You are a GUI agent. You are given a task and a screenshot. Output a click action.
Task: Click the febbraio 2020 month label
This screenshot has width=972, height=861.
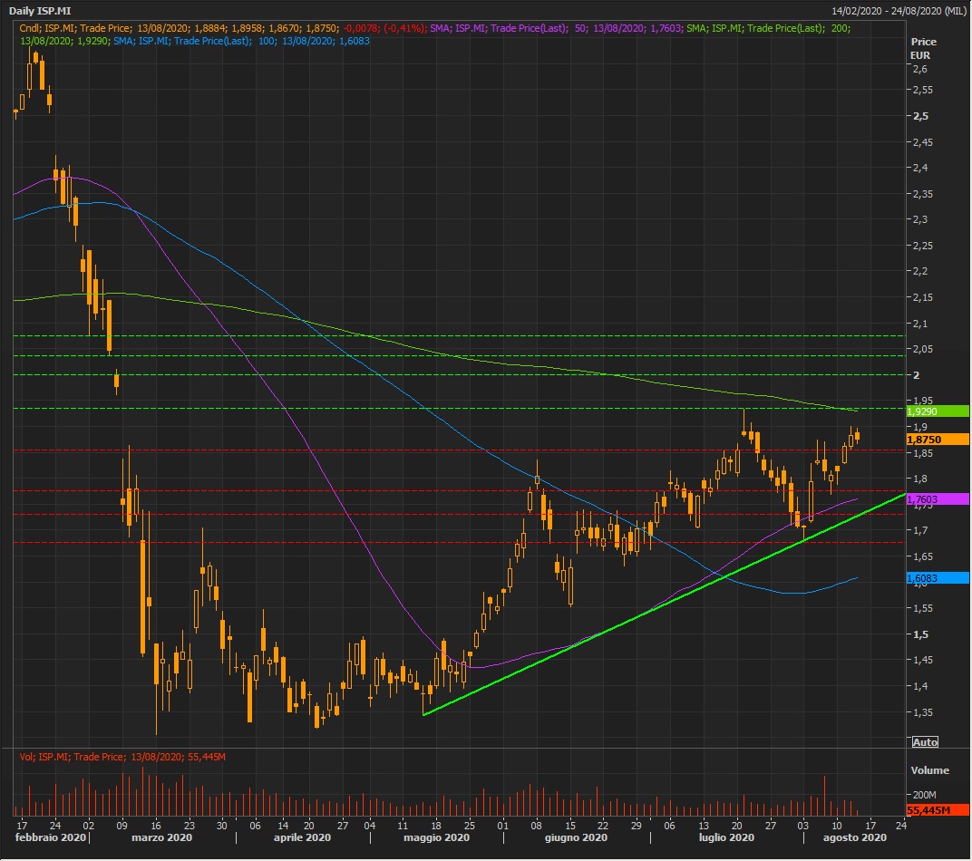(x=51, y=838)
